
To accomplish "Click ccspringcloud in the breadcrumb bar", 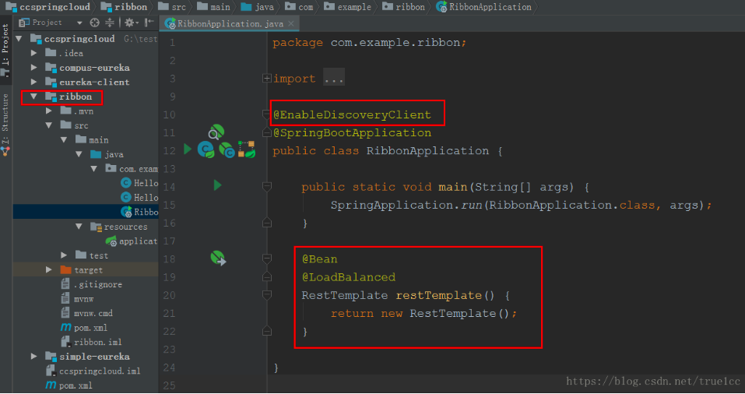I will pyautogui.click(x=47, y=7).
